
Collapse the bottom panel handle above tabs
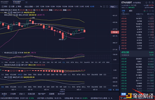[62, 91]
